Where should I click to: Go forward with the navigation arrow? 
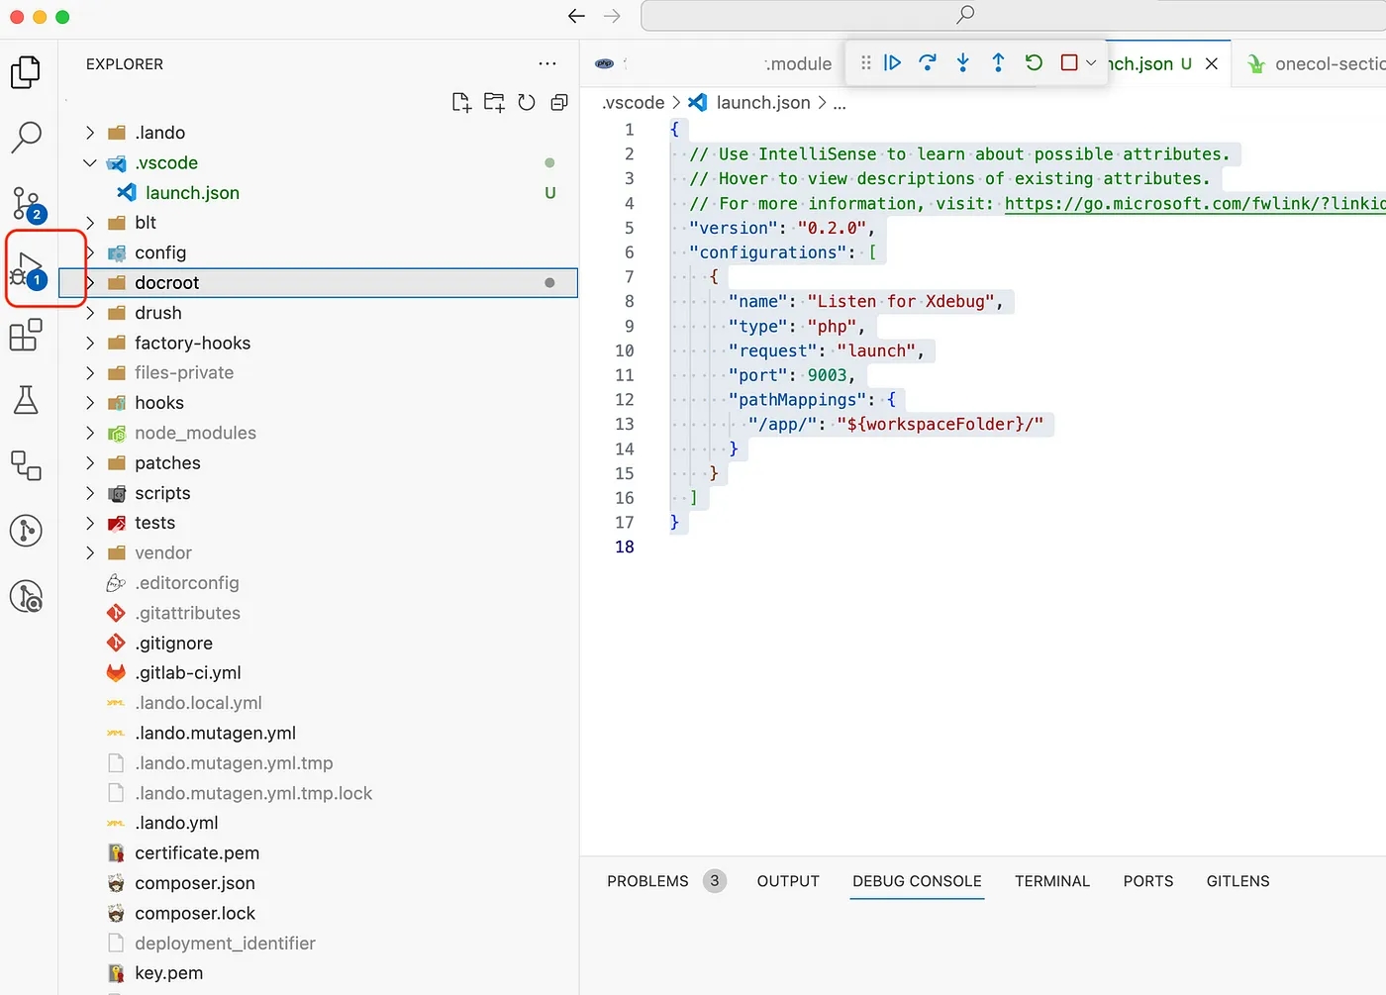point(613,16)
